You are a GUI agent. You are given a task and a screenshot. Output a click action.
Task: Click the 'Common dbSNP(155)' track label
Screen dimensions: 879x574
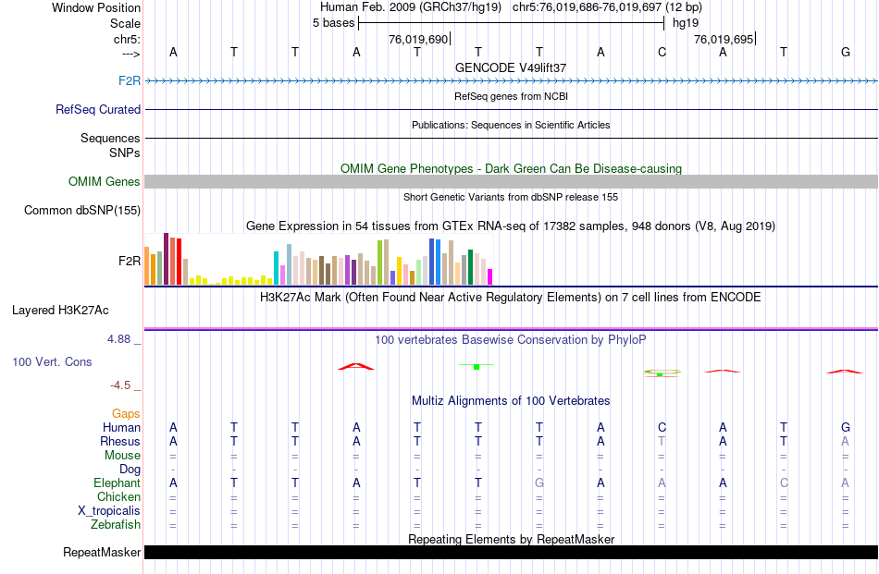tap(81, 210)
